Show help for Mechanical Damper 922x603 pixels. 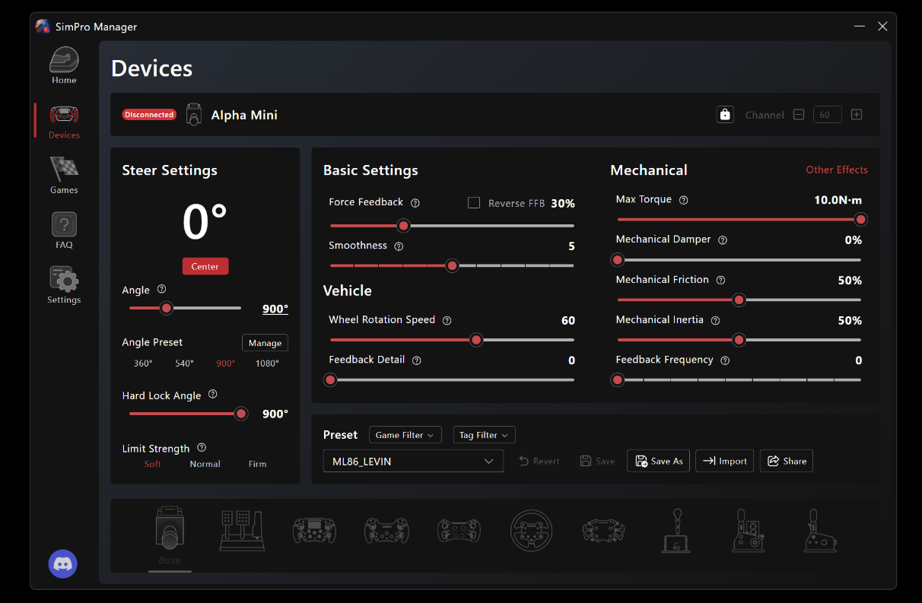click(x=723, y=240)
